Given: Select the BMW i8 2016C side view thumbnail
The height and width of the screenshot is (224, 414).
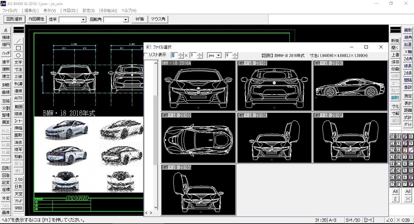Looking at the screenshot, I should pos(351,86).
